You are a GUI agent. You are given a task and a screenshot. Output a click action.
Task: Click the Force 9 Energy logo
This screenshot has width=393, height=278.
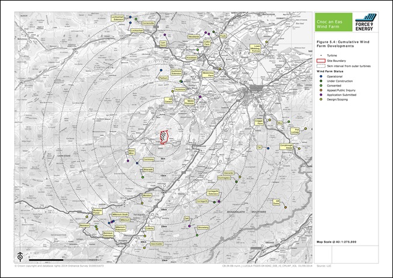coord(366,22)
